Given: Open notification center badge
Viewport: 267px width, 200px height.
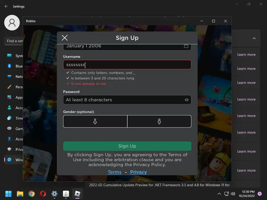Looking at the screenshot, I should [260, 194].
